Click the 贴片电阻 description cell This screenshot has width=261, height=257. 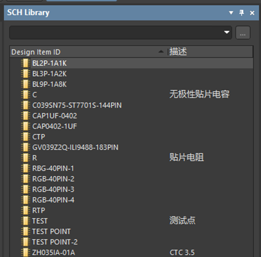(187, 157)
